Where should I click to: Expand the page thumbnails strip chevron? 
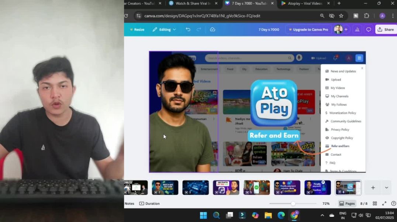pyautogui.click(x=386, y=187)
